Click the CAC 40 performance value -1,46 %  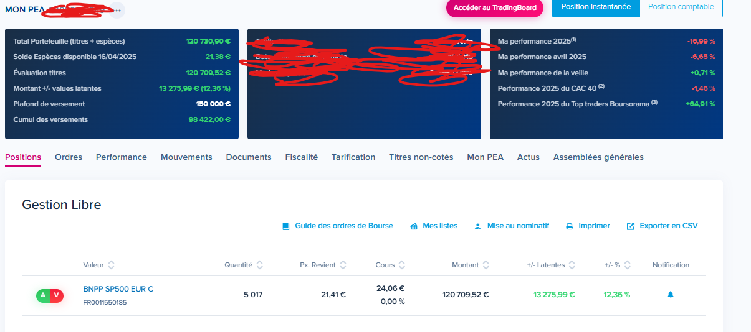[x=702, y=88]
